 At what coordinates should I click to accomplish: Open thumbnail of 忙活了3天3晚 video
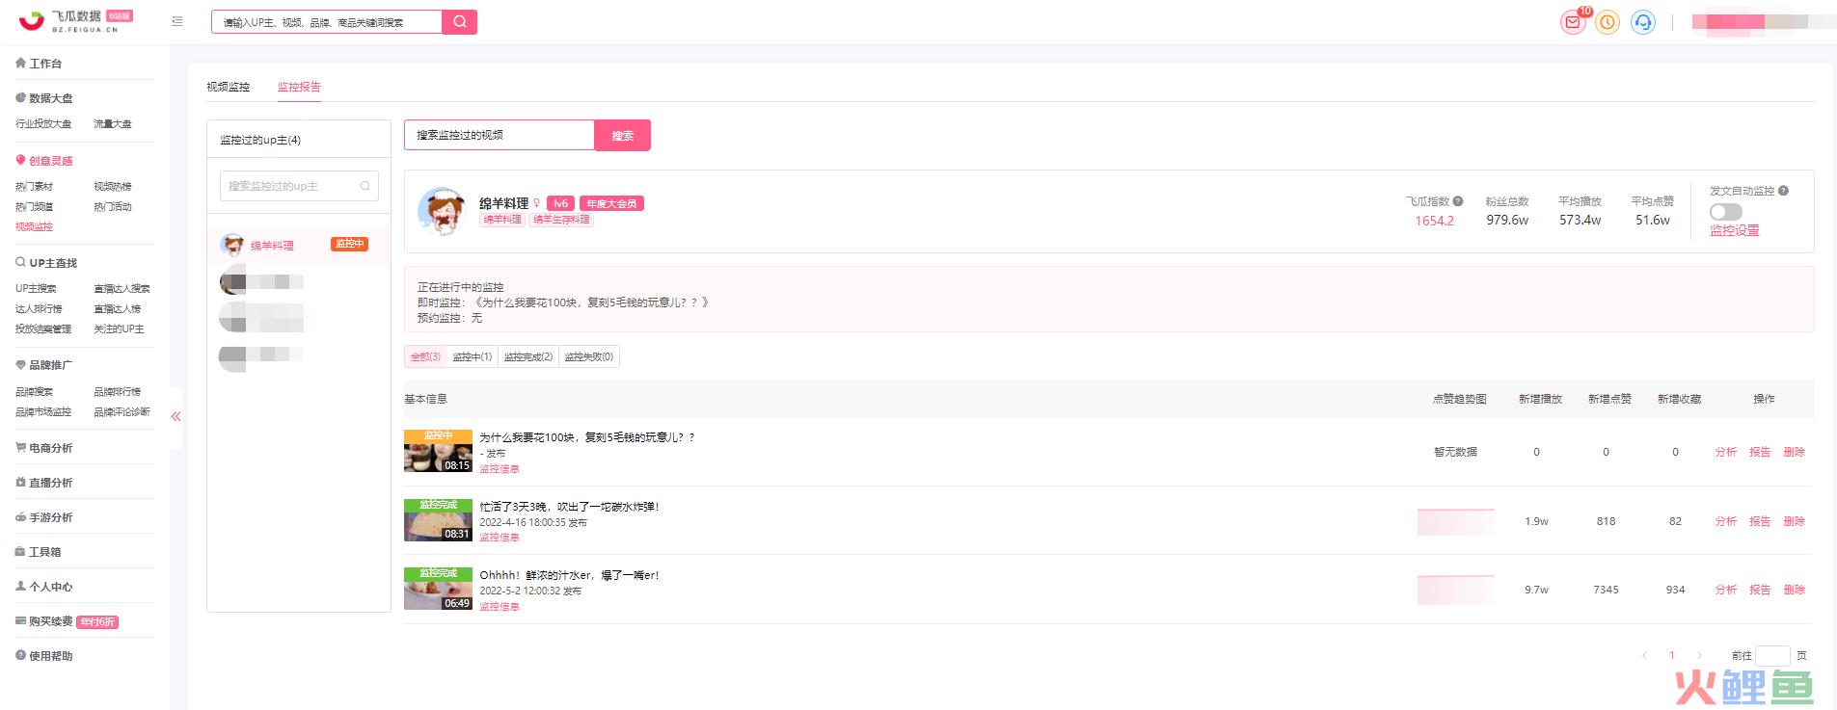(x=438, y=520)
